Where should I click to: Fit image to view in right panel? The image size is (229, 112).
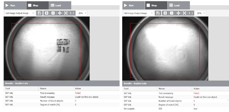pos(184,13)
